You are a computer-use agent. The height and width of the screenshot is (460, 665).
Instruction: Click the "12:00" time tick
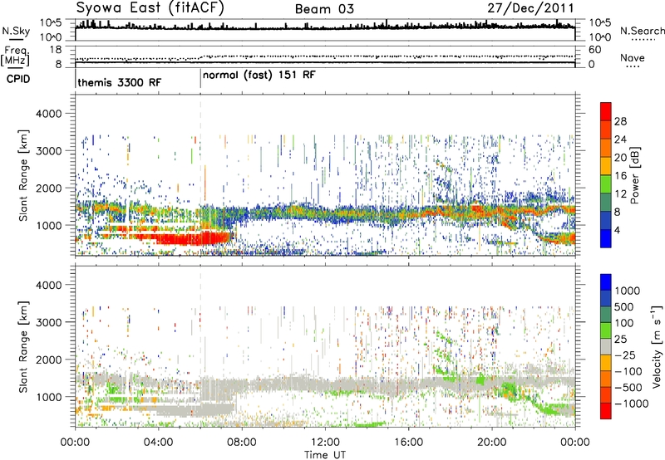point(325,443)
